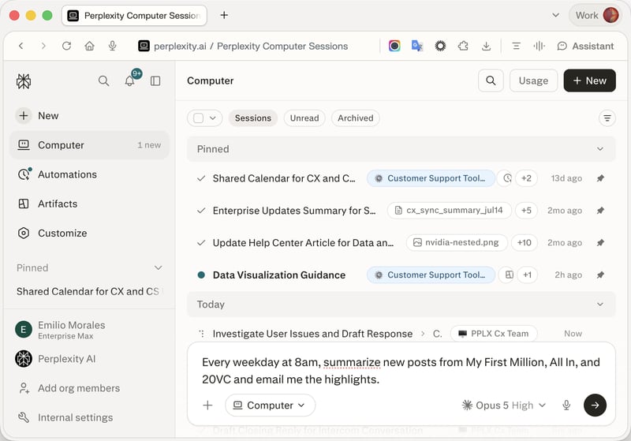This screenshot has width=631, height=441.
Task: Submit prompt with the arrow send button
Action: tap(595, 405)
